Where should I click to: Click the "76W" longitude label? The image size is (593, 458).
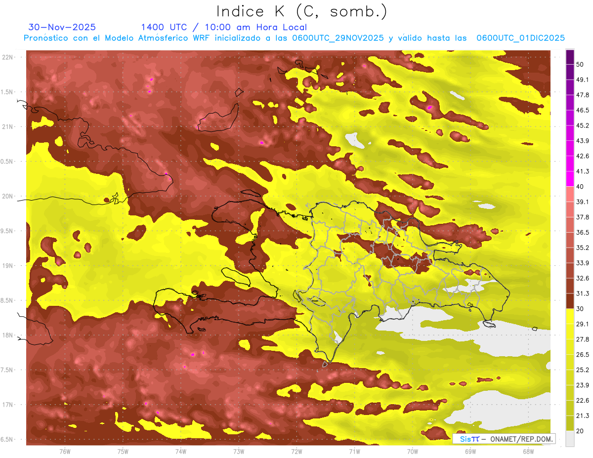(x=65, y=451)
